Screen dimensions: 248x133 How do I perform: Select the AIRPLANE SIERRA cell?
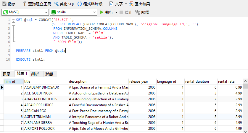click(x=46, y=123)
